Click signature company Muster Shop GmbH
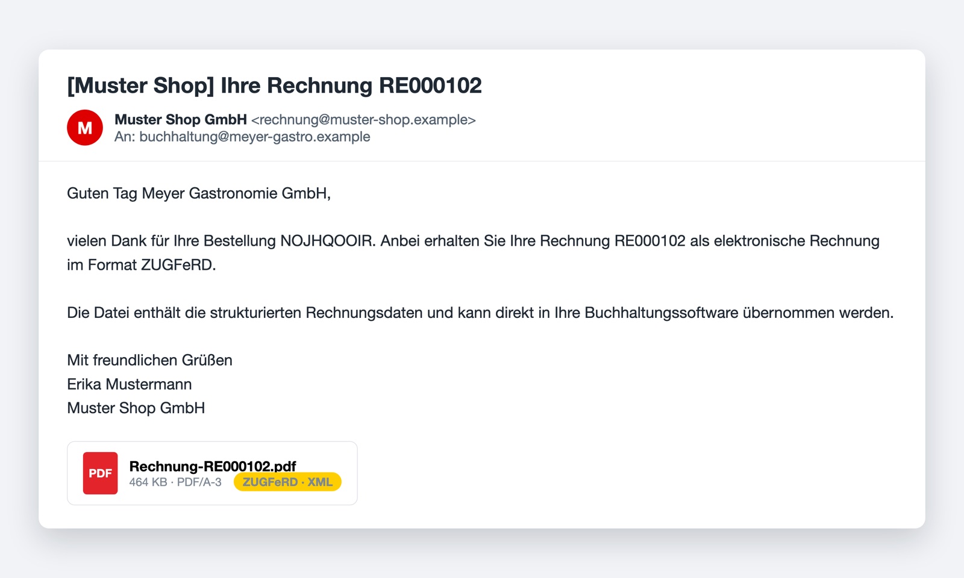The image size is (964, 578). click(136, 408)
